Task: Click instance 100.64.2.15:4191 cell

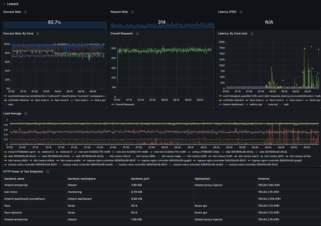Action: 289,192
